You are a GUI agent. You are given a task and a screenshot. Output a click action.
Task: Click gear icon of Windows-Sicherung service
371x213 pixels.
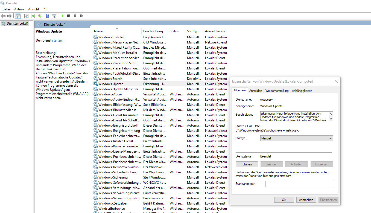click(x=95, y=177)
